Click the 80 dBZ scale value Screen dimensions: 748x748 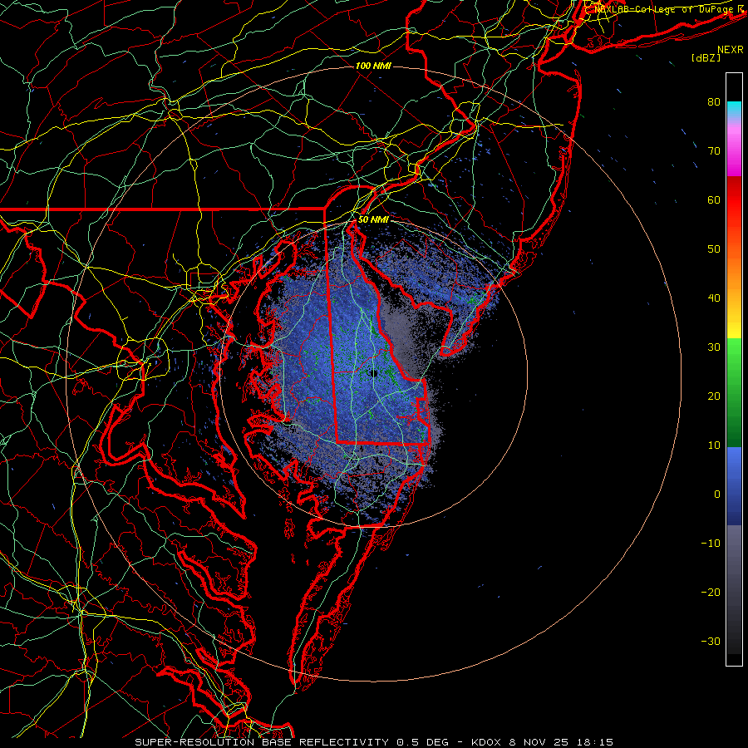click(714, 102)
